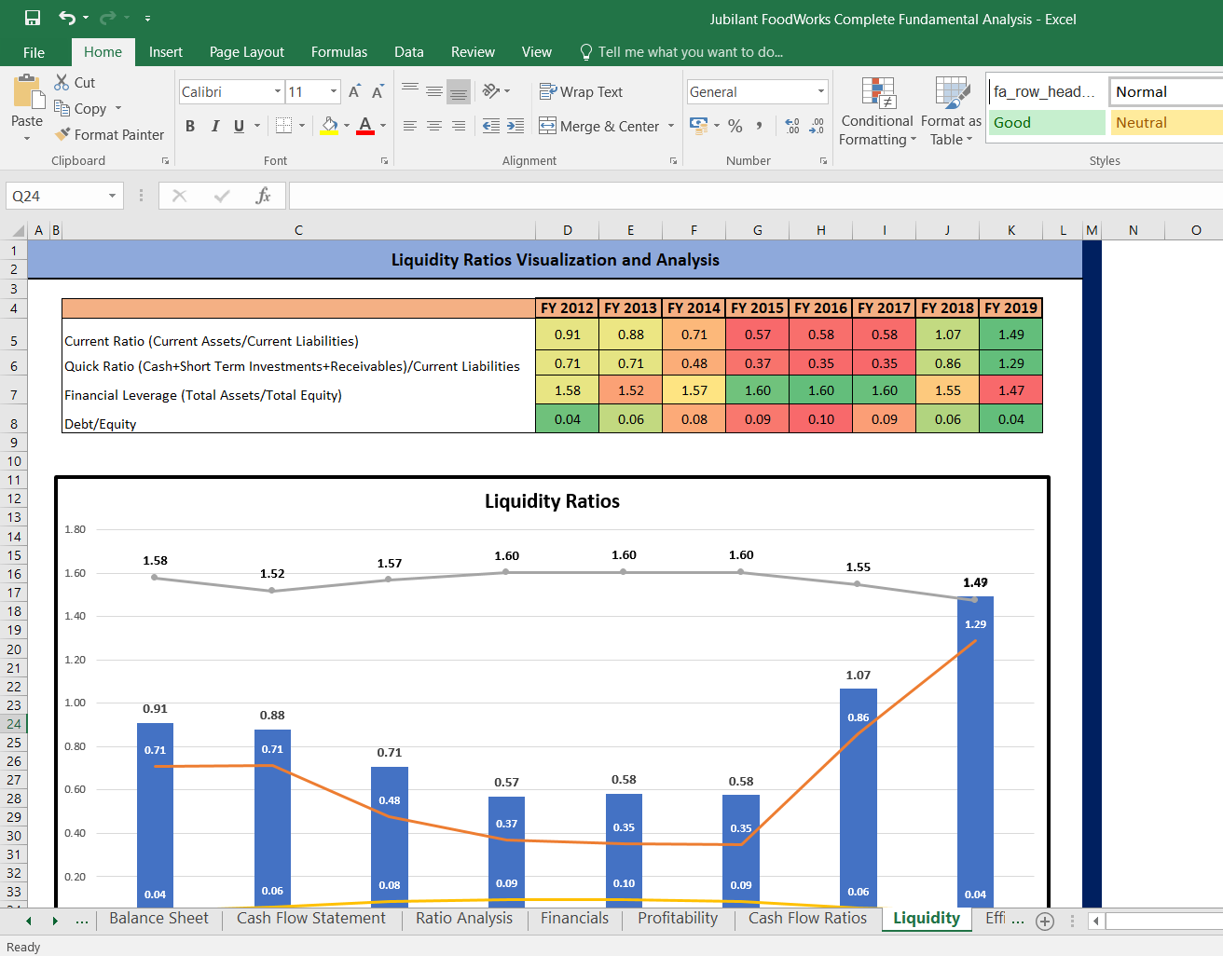Apply Good cell style swatch
This screenshot has width=1223, height=956.
click(x=1047, y=123)
